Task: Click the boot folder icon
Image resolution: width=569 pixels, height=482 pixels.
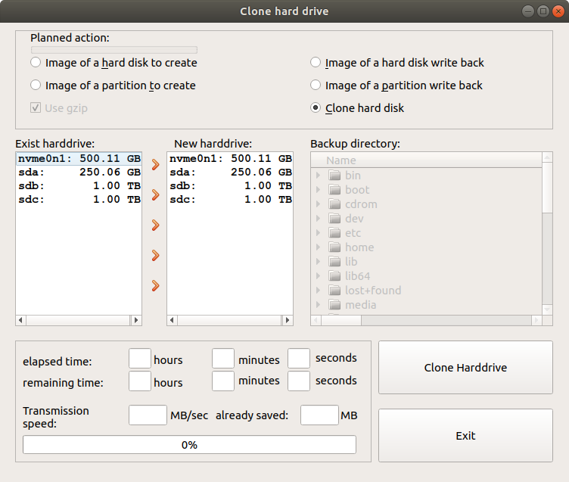Action: pos(334,189)
